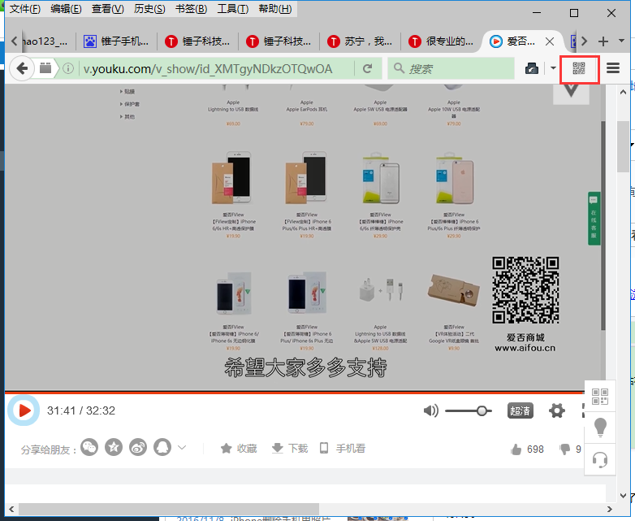Watch on phone (手机看)
This screenshot has width=635, height=521.
point(342,449)
